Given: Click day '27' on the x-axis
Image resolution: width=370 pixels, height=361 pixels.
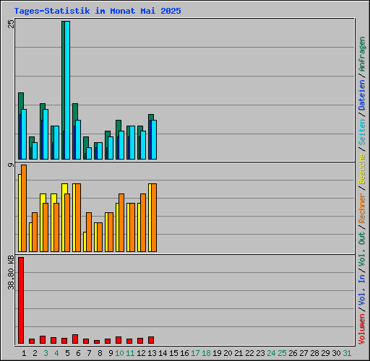Looking at the screenshot, I should [304, 353].
